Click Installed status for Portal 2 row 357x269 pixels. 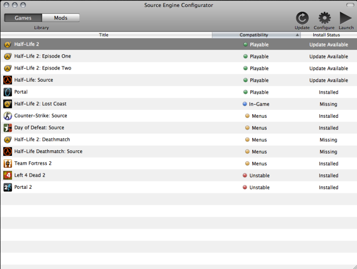click(329, 187)
